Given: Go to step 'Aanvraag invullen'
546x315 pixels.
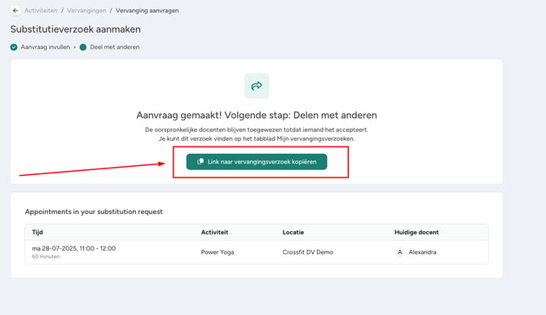Looking at the screenshot, I should (x=46, y=47).
